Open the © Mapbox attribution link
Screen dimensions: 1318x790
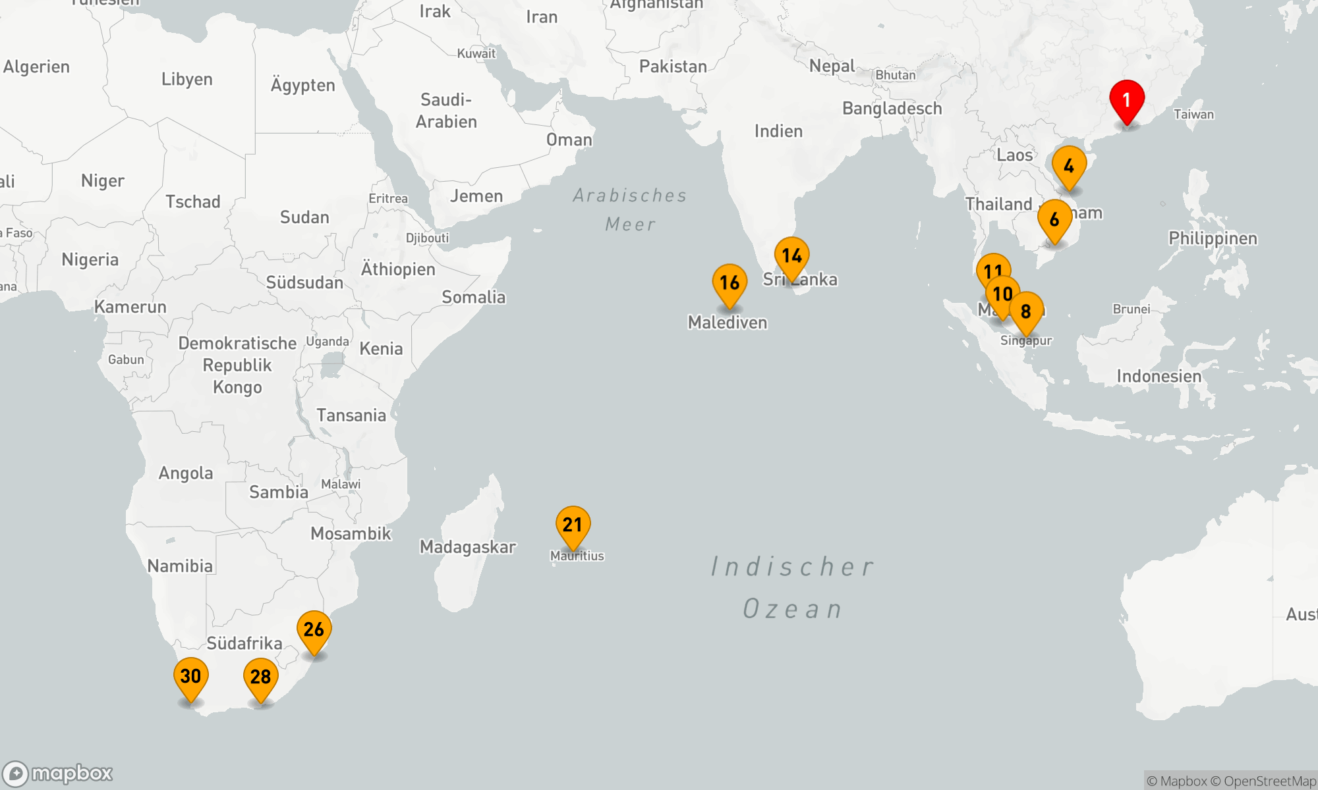1176,781
